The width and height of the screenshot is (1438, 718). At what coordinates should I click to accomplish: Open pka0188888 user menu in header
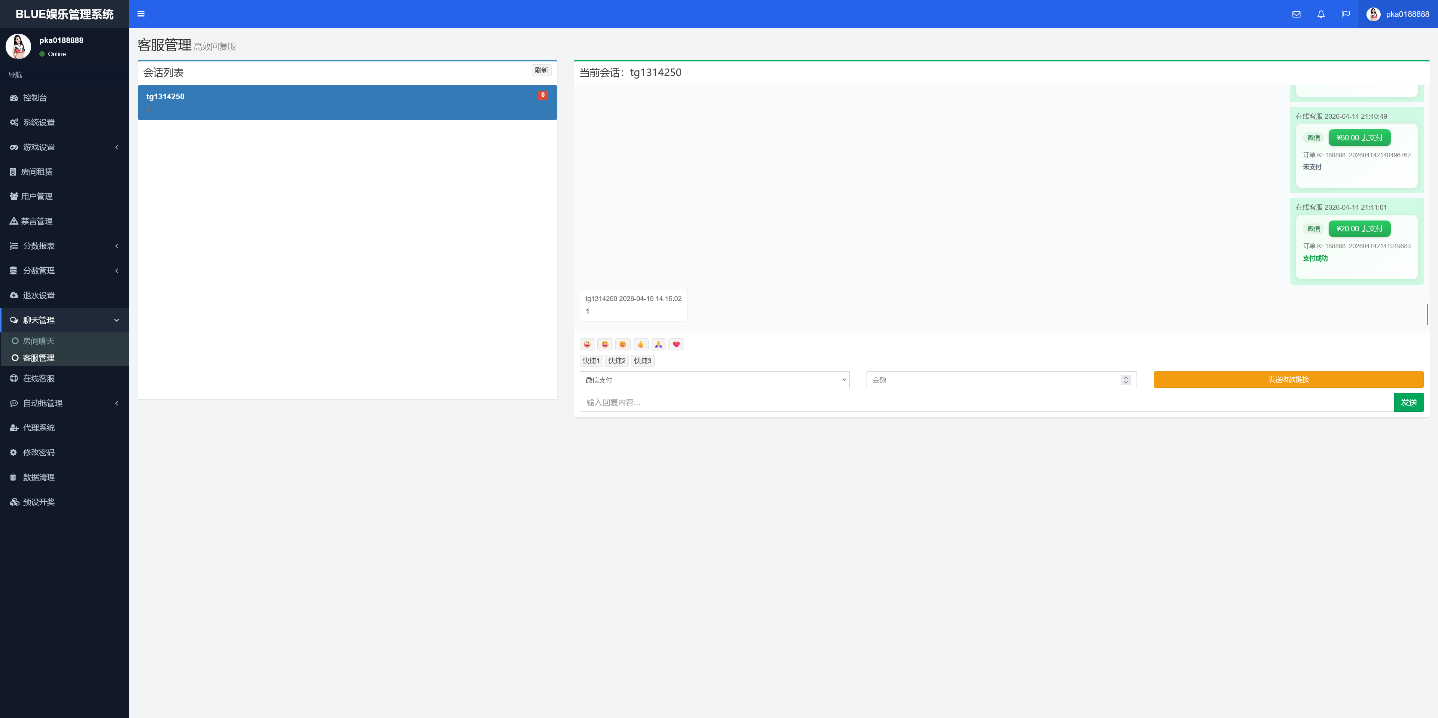coord(1398,14)
